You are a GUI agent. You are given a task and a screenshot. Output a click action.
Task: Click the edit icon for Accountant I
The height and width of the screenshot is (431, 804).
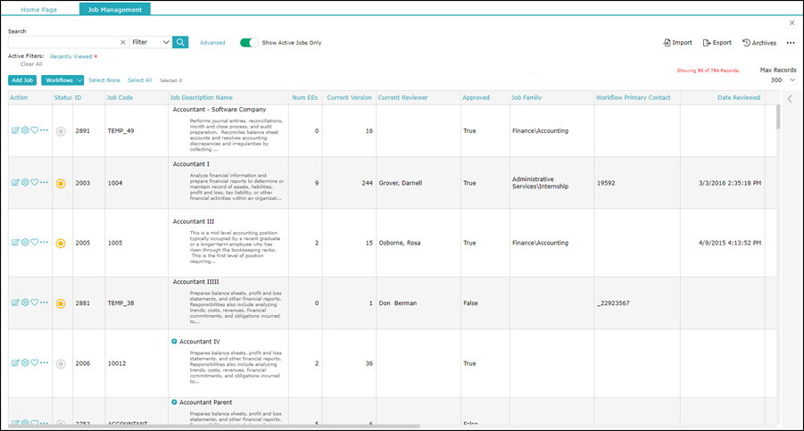[15, 183]
